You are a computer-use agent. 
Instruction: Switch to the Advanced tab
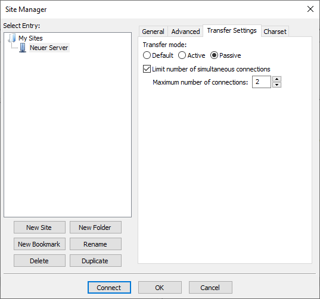click(185, 32)
